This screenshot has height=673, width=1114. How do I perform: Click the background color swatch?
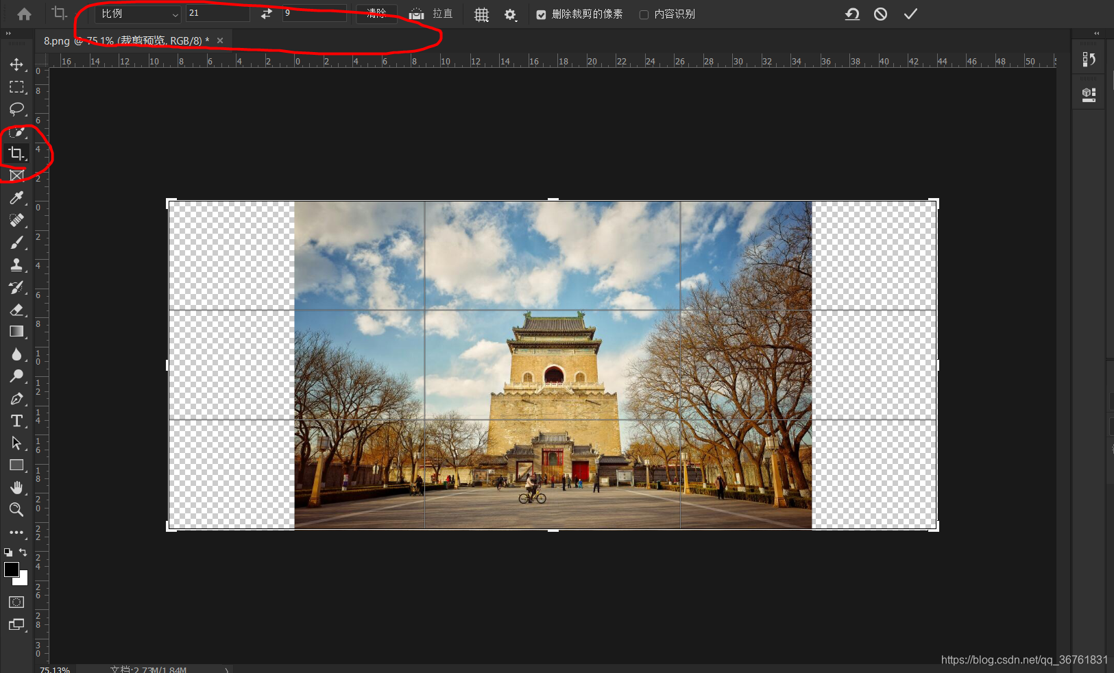click(x=23, y=580)
